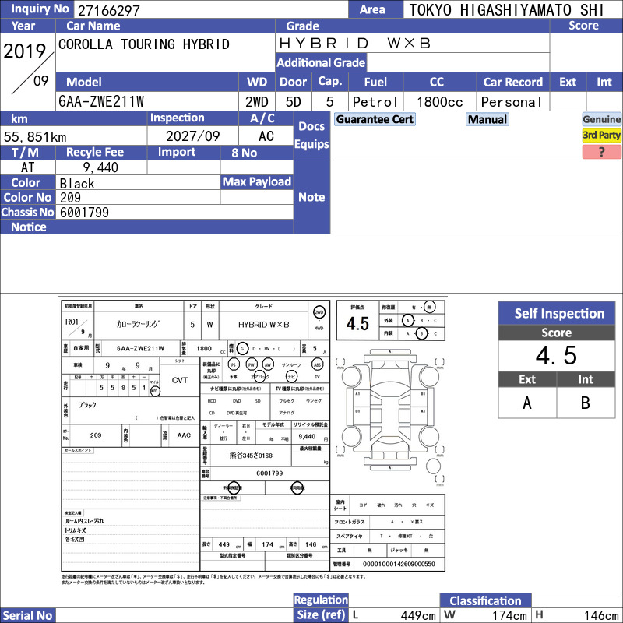Screen dimensions: 623x623
Task: Click the circled km unit mark
Action: pyautogui.click(x=154, y=391)
